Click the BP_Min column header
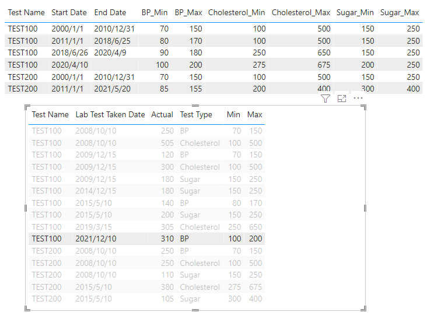 pos(155,13)
